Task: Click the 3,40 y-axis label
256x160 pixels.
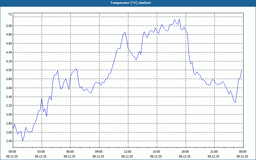Action: 9,97
